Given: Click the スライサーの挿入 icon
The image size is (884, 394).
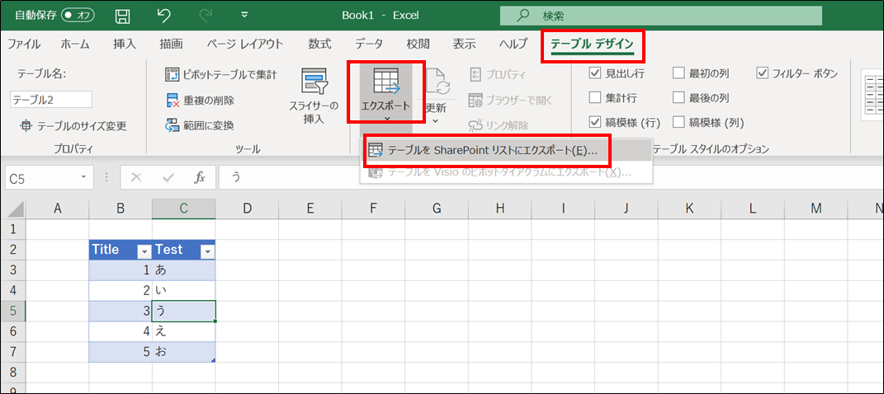Looking at the screenshot, I should [314, 81].
